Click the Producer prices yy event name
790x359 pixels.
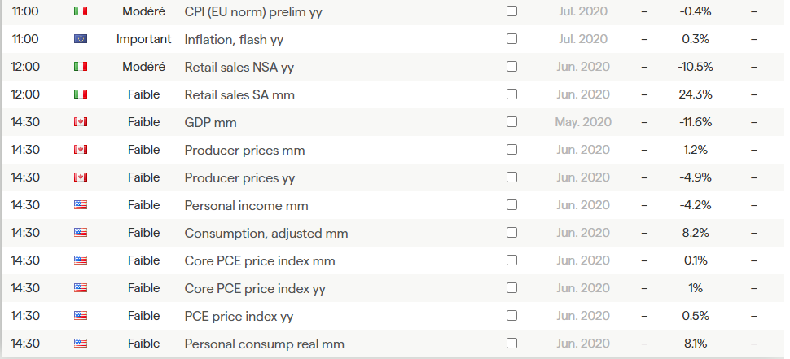[239, 177]
